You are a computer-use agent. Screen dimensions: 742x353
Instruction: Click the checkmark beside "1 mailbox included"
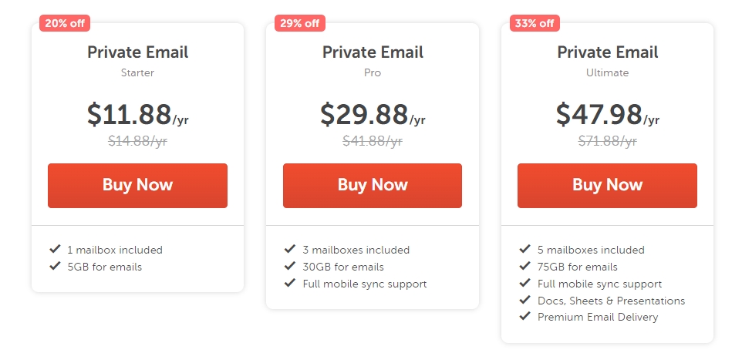pyautogui.click(x=55, y=249)
